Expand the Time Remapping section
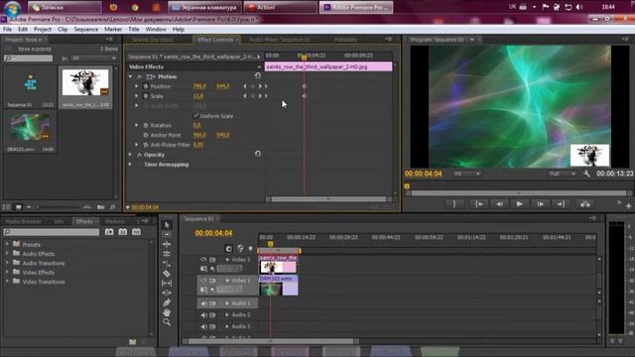Image resolution: width=635 pixels, height=357 pixels. coord(130,165)
